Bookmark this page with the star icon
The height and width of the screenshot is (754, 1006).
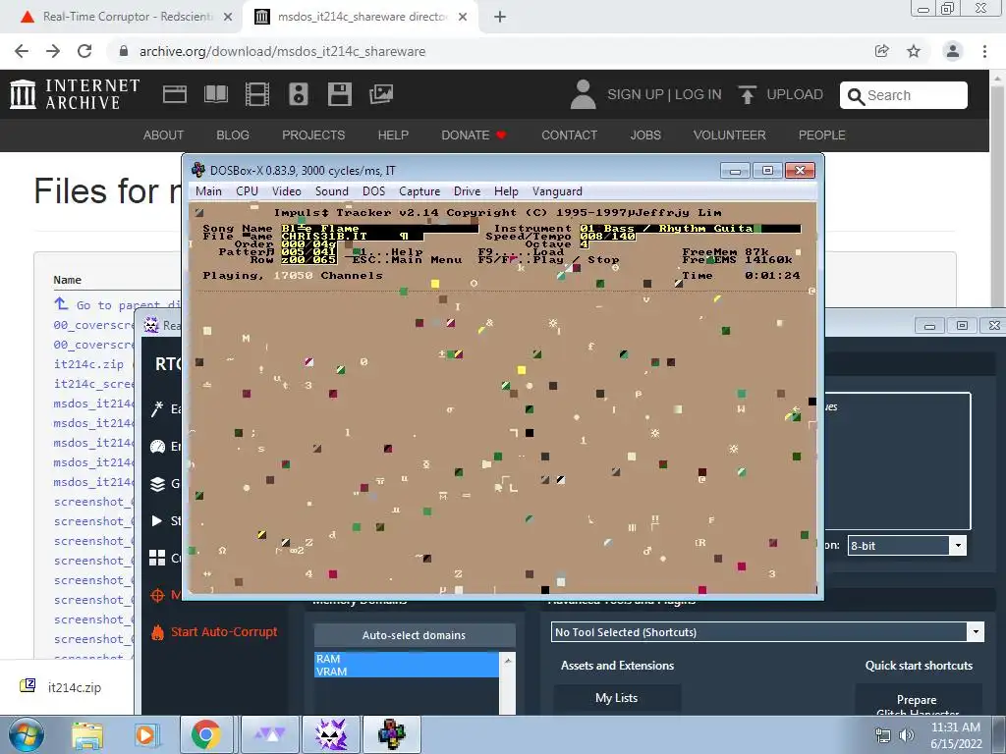(914, 51)
